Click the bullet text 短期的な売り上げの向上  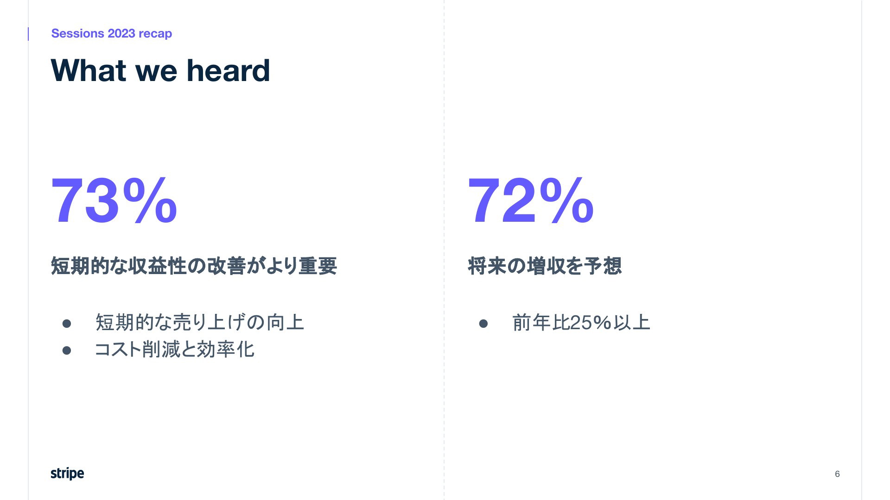coord(199,322)
